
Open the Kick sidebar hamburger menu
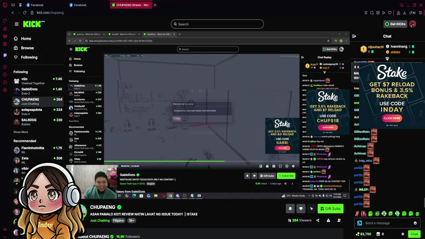tap(17, 24)
